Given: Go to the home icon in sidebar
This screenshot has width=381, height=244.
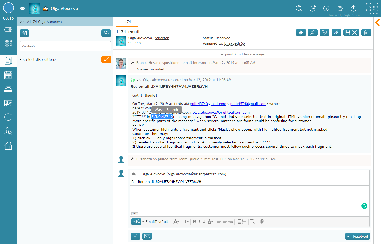Looking at the screenshot, I should [x=8, y=146].
